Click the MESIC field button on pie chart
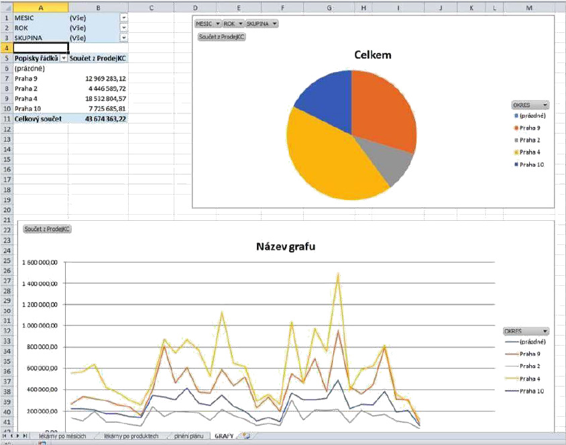 (208, 23)
